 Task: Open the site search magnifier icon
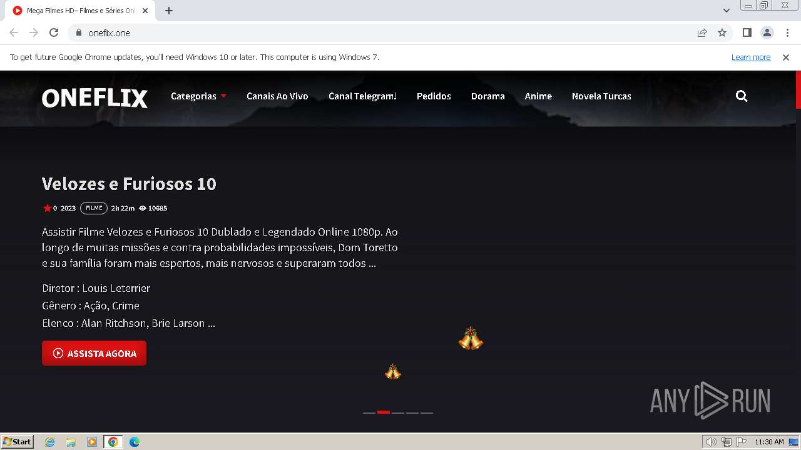point(742,96)
